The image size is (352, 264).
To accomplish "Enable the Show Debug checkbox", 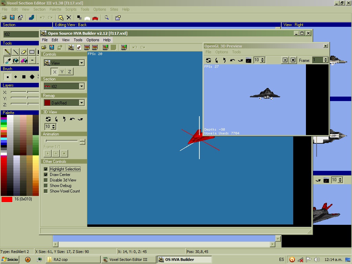I will [x=46, y=186].
